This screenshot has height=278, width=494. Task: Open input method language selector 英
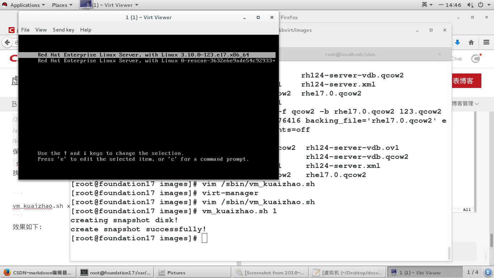[x=425, y=5]
